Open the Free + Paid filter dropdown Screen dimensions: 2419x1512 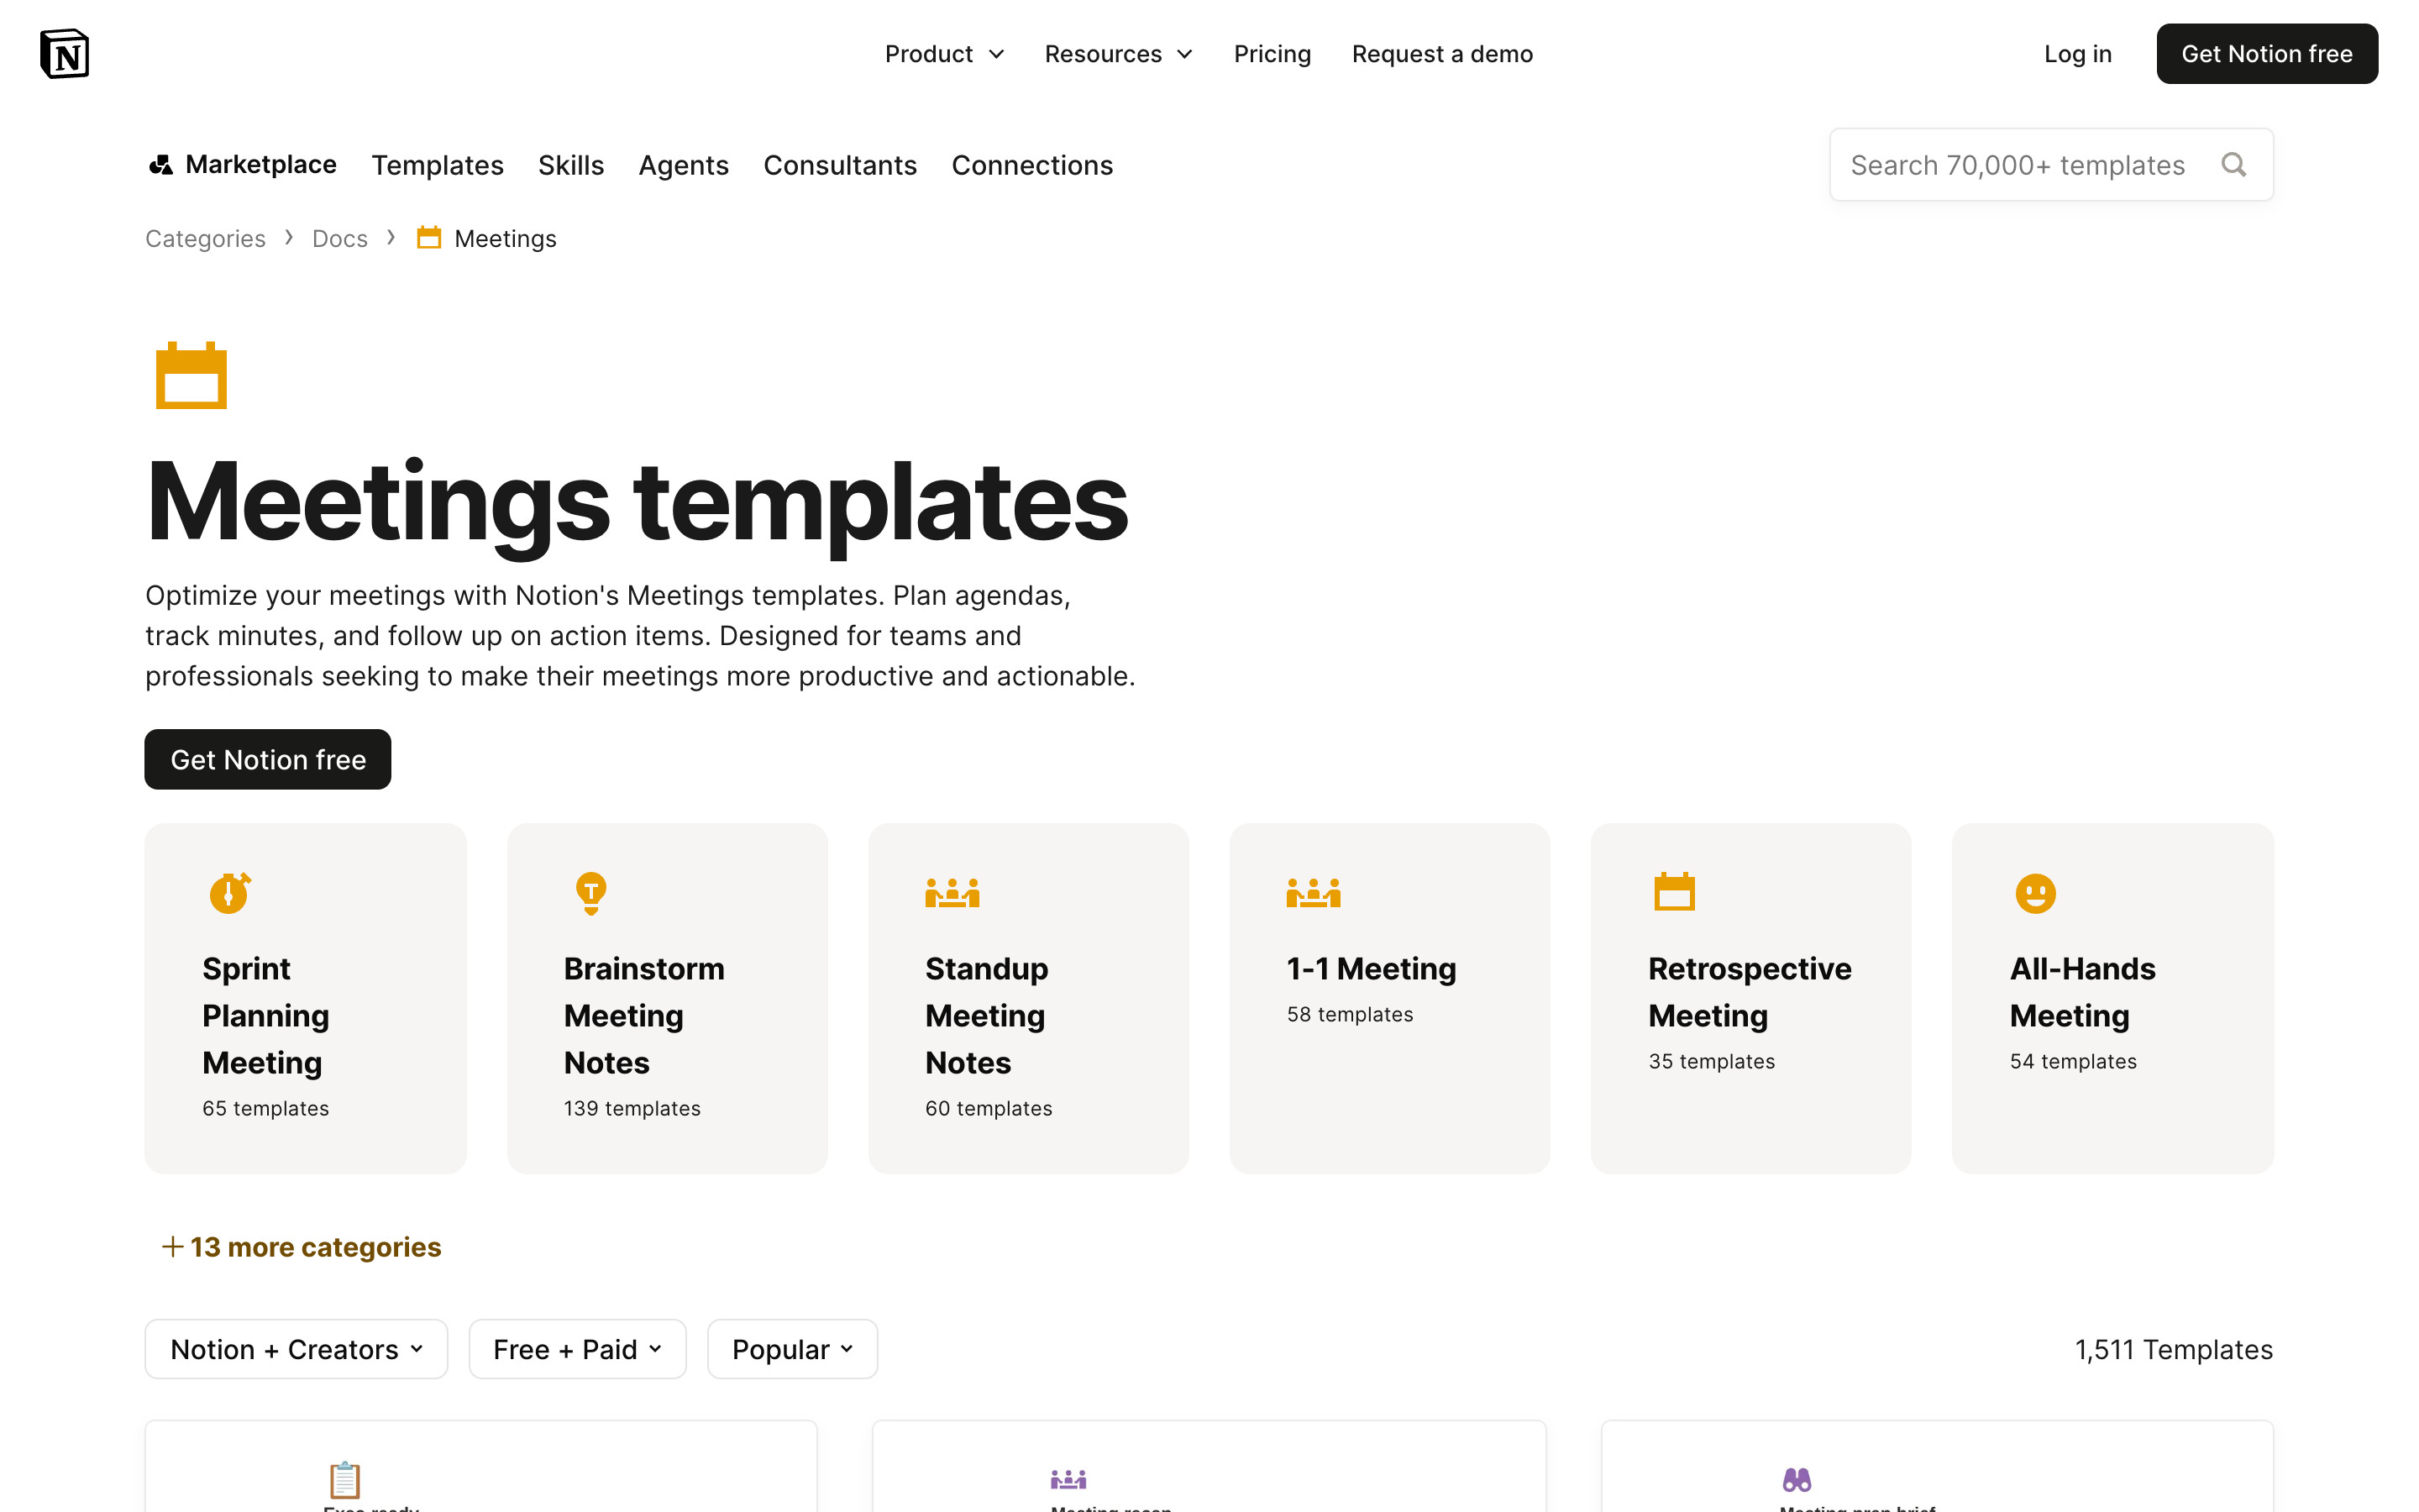click(577, 1349)
